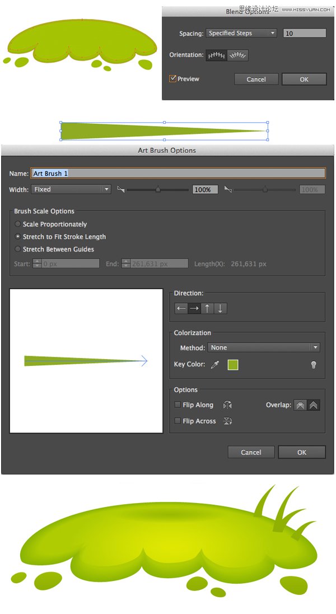Set brush direction to left arrow
Screen dimensions: 336x614
point(181,309)
